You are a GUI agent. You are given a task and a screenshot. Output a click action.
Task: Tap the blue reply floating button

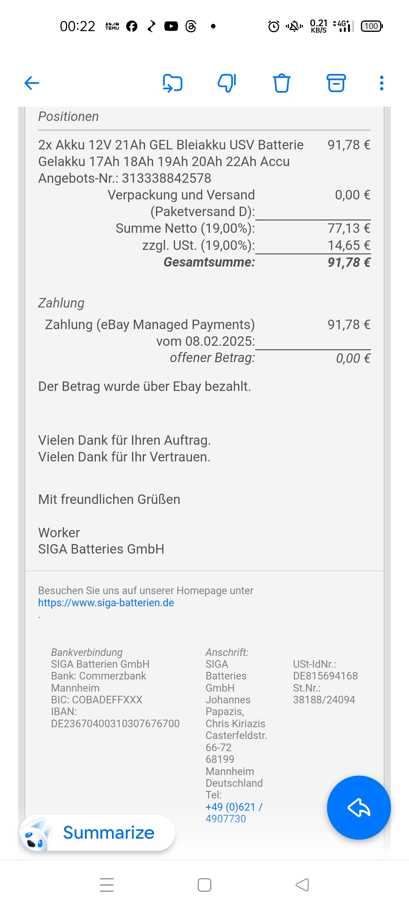click(x=359, y=807)
